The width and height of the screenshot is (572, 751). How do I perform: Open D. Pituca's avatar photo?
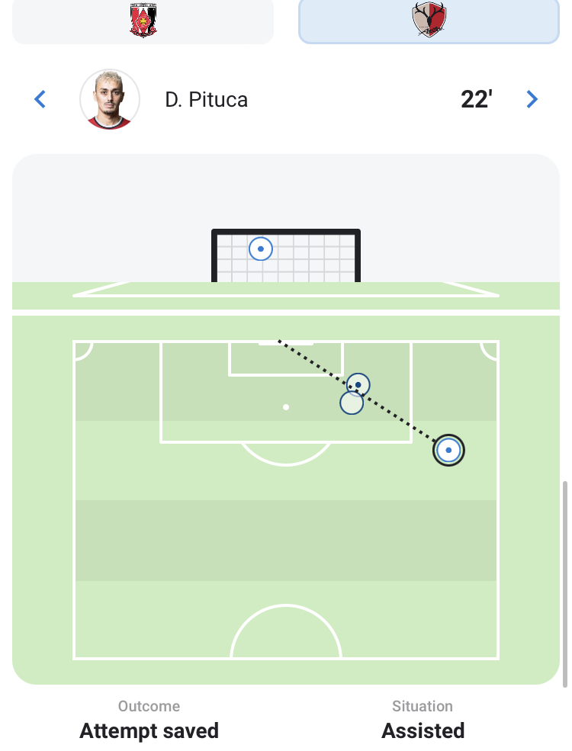(110, 99)
